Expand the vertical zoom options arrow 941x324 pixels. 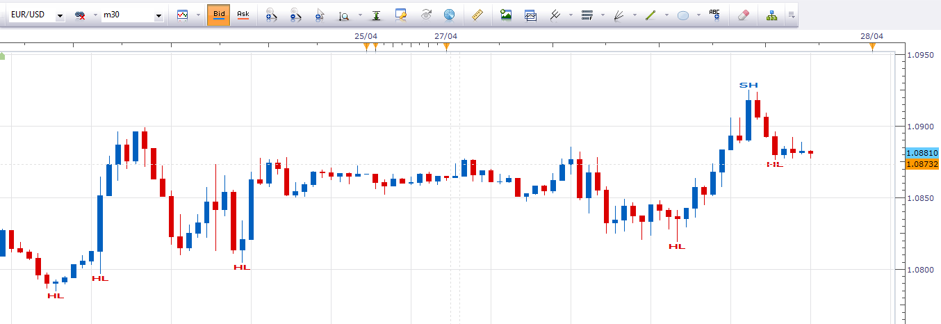click(x=359, y=15)
